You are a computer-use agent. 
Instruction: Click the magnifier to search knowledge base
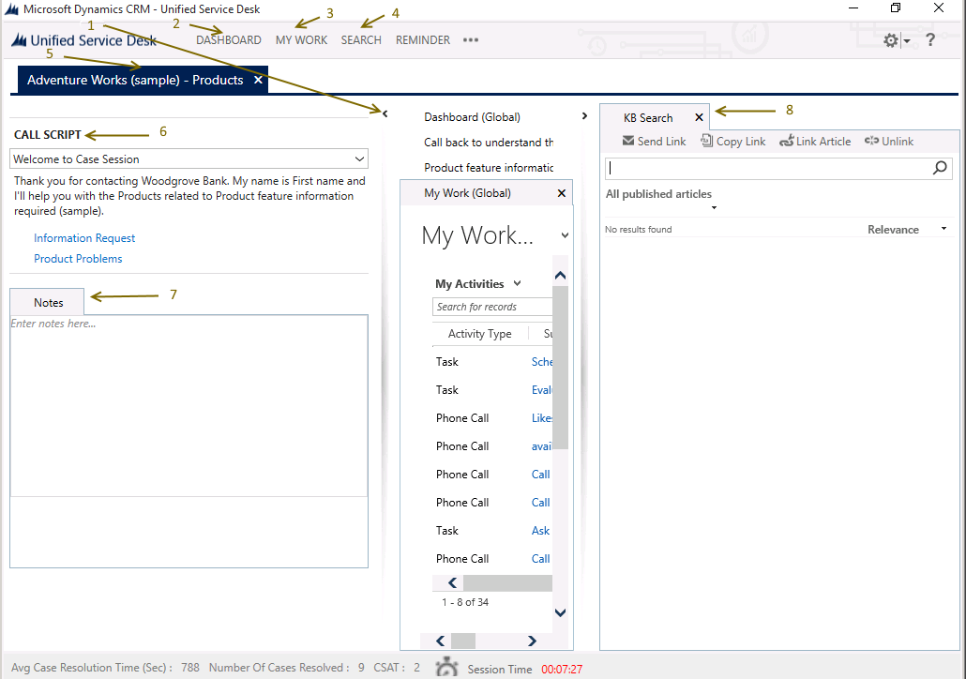tap(940, 168)
